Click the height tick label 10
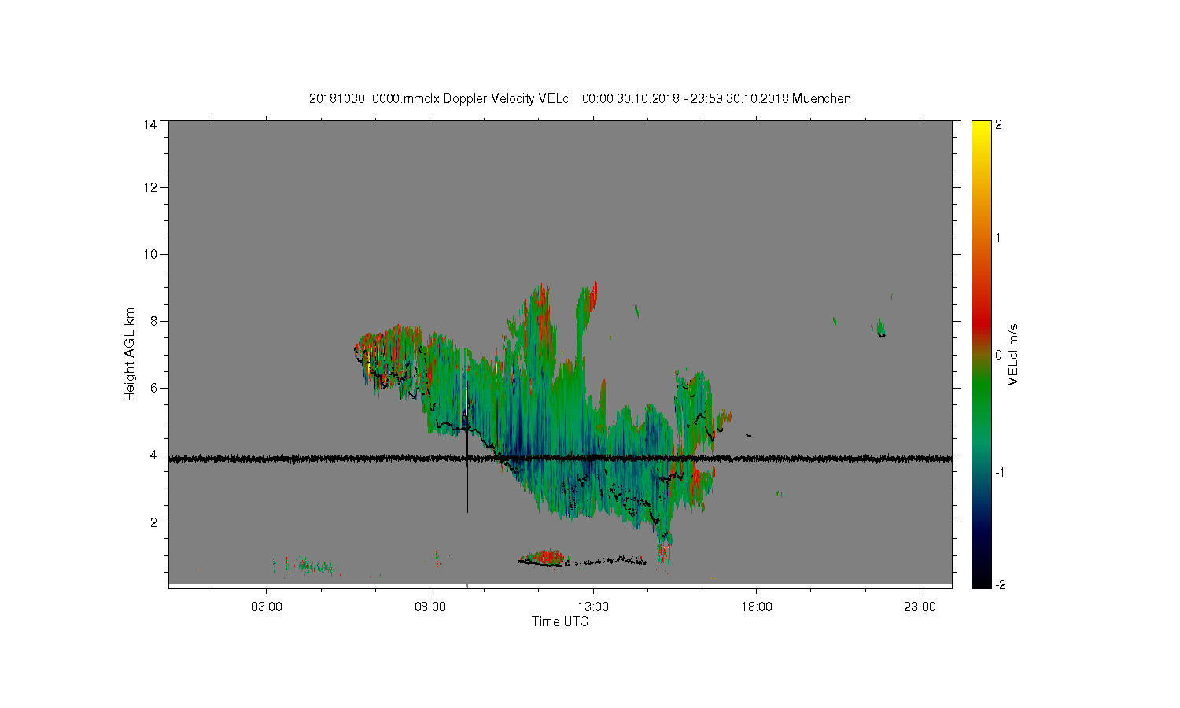Screen dimensions: 1180x708 click(x=149, y=254)
